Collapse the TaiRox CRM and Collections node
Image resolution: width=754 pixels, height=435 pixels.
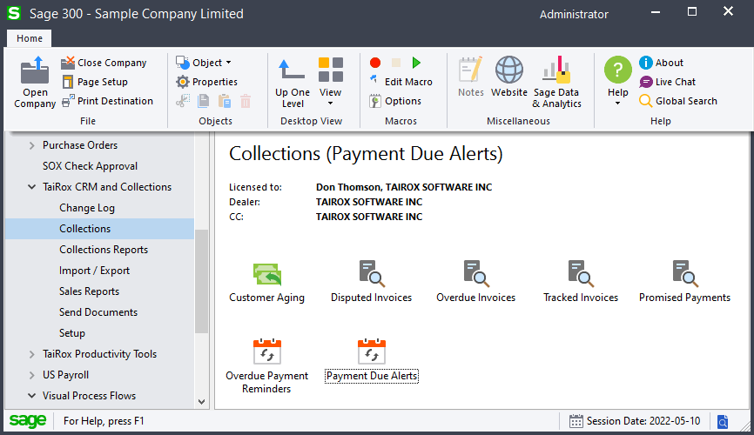(31, 187)
